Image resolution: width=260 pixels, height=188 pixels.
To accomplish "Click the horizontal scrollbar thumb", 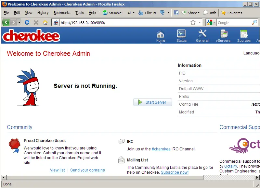I will [x=105, y=178].
